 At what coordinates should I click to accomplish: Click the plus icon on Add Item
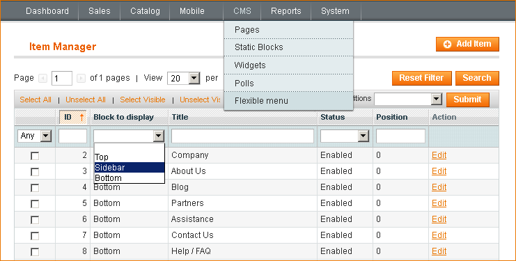[x=447, y=44]
